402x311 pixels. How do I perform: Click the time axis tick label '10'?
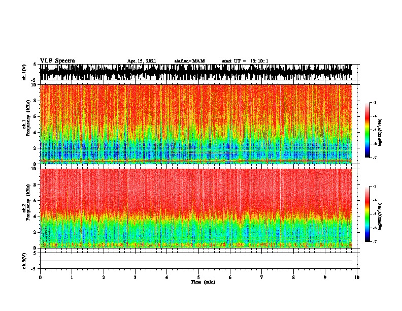click(357, 277)
